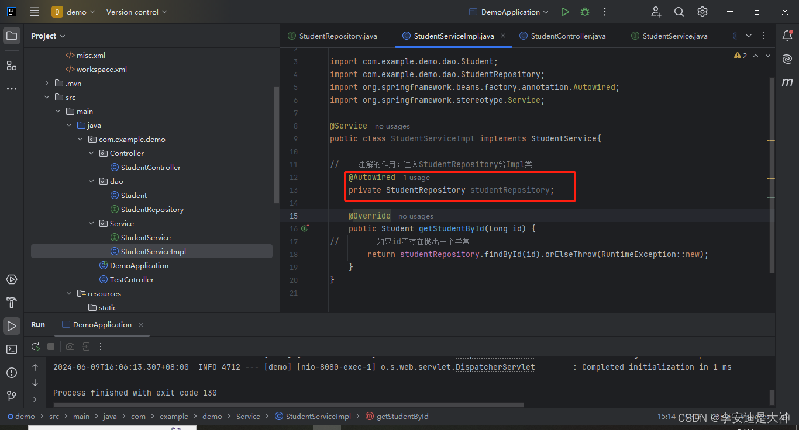The width and height of the screenshot is (799, 430).
Task: Open AI Assistant spiral icon
Action: point(787,58)
